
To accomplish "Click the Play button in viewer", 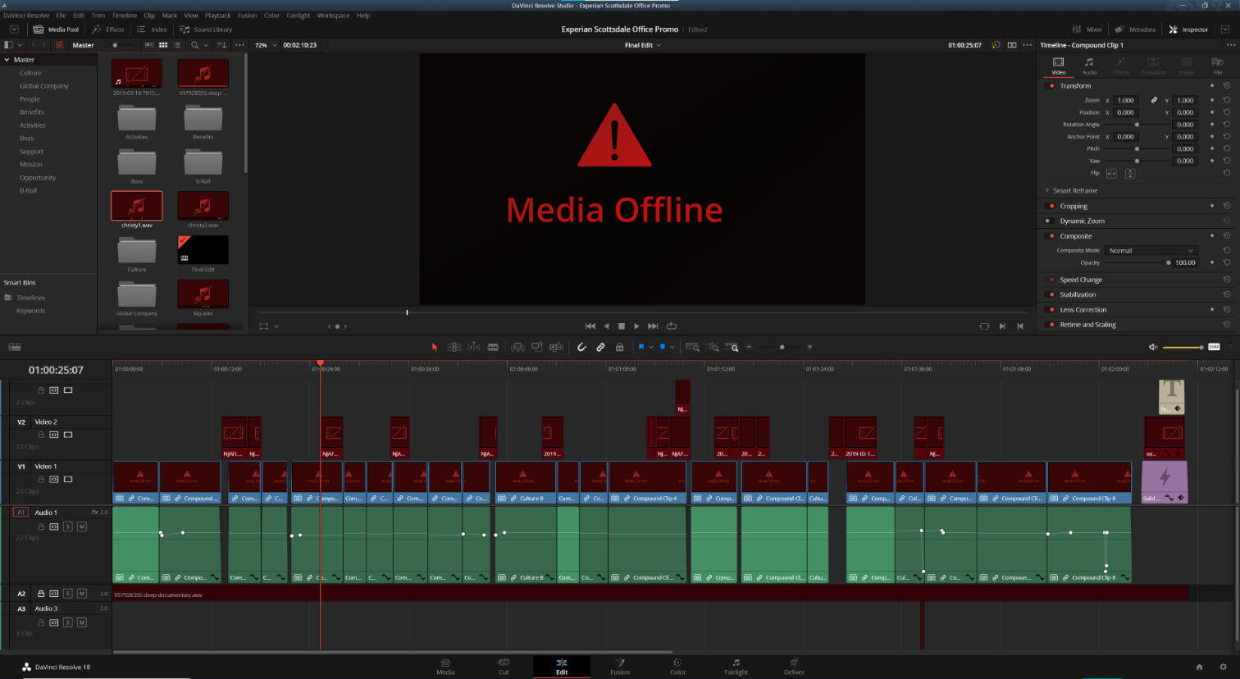I will [636, 326].
